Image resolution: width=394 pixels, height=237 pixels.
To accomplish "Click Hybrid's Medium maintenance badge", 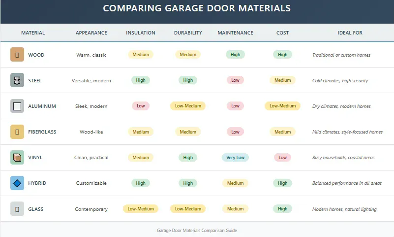I will 235,183.
